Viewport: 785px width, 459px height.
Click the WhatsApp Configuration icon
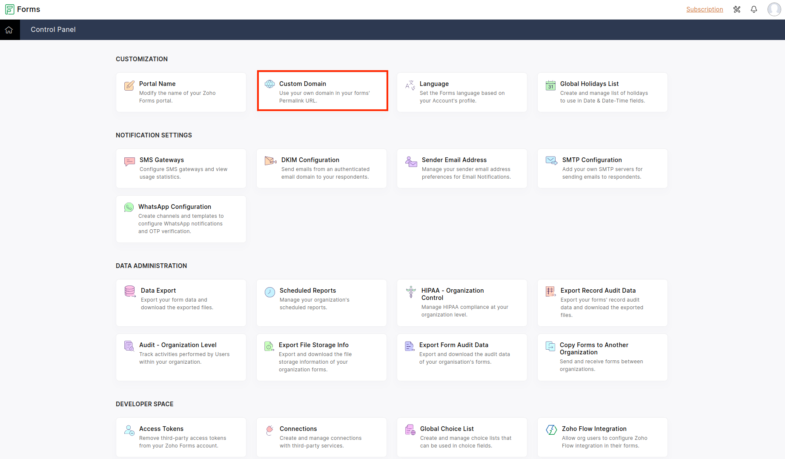click(x=129, y=207)
